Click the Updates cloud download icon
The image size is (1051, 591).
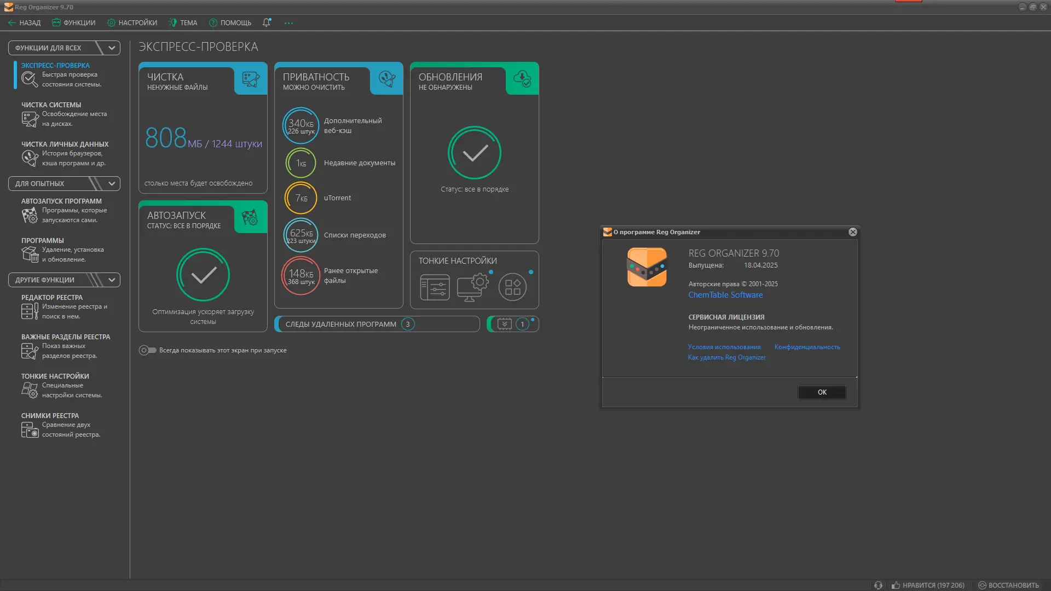click(522, 80)
